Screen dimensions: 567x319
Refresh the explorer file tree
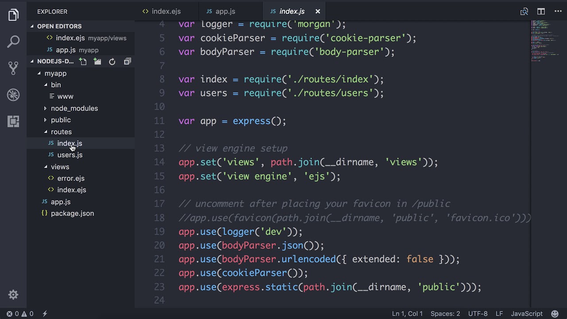pos(112,62)
